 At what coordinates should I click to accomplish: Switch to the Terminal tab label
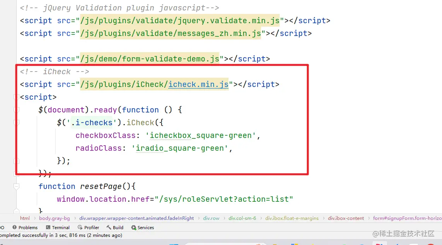(x=61, y=228)
